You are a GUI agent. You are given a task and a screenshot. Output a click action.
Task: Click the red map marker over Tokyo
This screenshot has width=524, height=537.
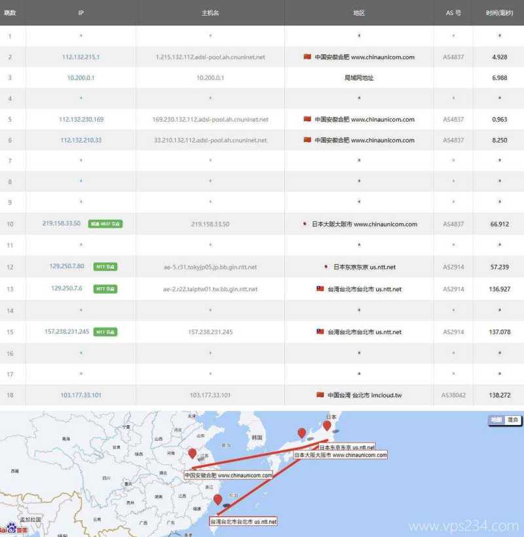pyautogui.click(x=327, y=426)
